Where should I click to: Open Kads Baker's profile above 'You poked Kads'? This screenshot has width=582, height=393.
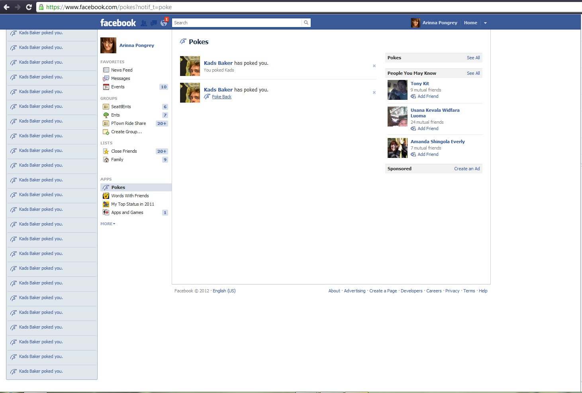(218, 63)
